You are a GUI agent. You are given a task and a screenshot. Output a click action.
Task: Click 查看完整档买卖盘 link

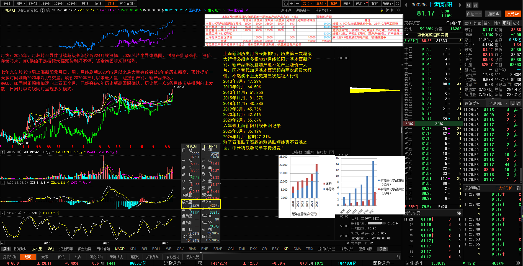(433, 35)
